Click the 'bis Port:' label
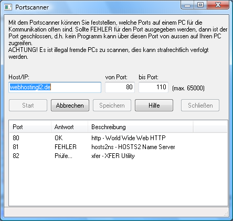The width and height of the screenshot is (233, 221). click(149, 77)
